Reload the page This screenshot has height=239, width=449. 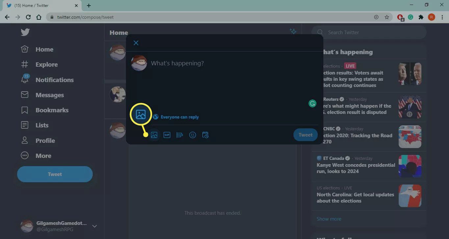(28, 17)
